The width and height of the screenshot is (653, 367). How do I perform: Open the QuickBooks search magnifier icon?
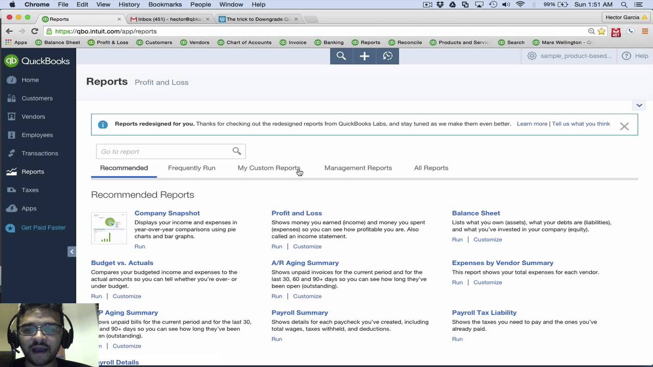pyautogui.click(x=341, y=56)
